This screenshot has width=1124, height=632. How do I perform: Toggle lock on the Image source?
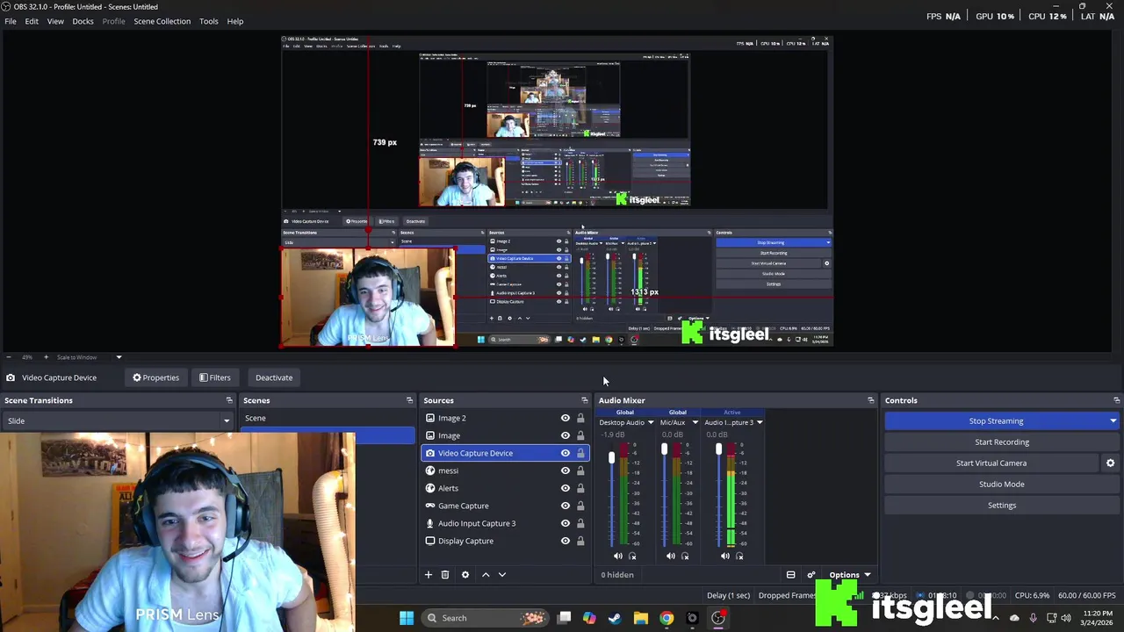[580, 435]
